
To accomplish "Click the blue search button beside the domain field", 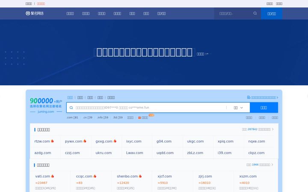I will [264, 108].
